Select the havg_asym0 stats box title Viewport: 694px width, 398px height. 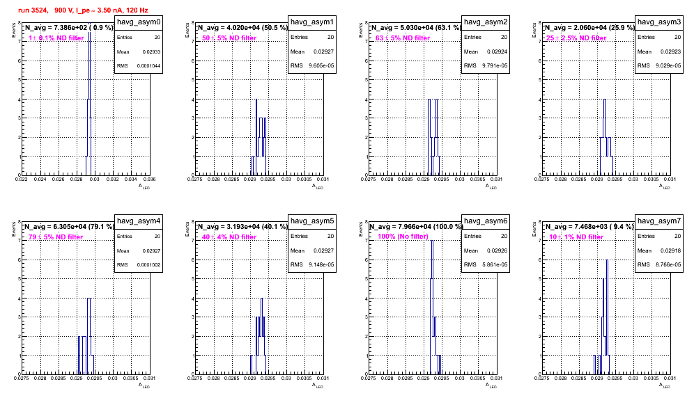tap(139, 22)
